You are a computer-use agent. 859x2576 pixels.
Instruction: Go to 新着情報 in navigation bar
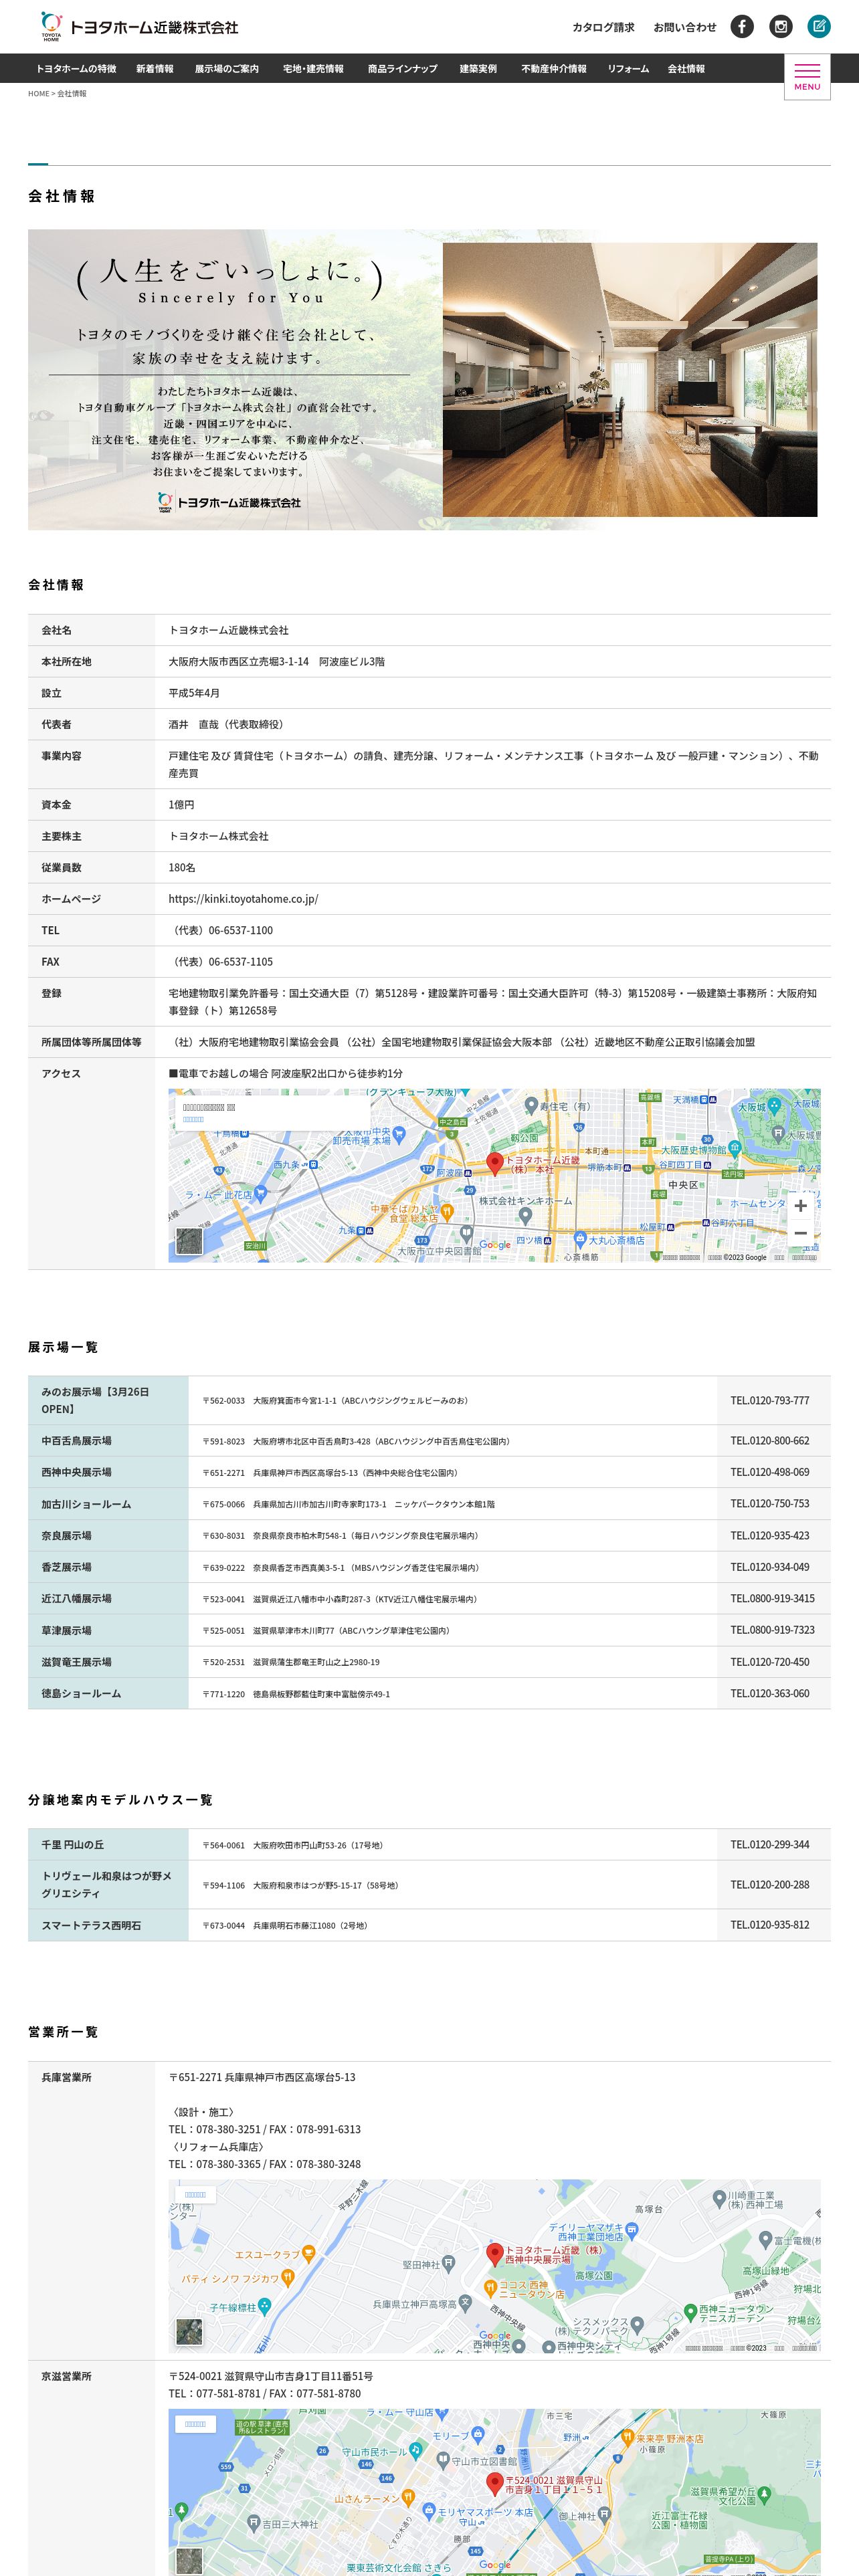click(155, 69)
